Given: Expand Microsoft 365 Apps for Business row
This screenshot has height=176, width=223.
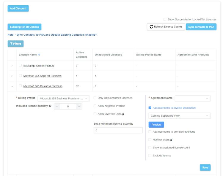Looking at the screenshot, I should tap(12, 76).
